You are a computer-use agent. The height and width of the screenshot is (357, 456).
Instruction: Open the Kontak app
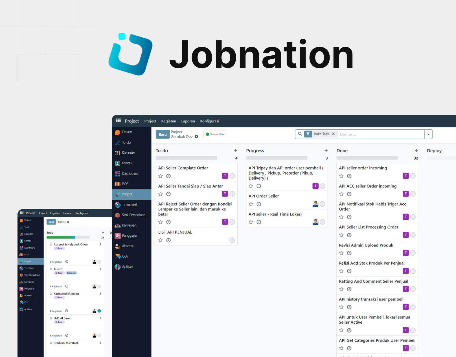tap(127, 163)
